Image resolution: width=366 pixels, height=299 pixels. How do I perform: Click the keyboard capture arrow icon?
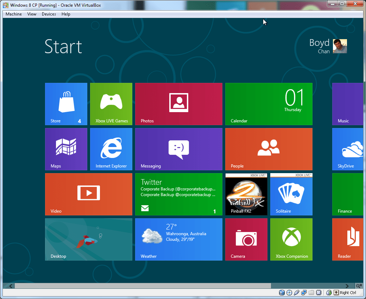(x=336, y=293)
